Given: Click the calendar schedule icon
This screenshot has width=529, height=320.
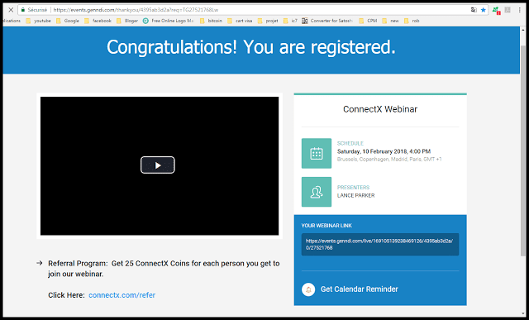Looking at the screenshot, I should [317, 153].
